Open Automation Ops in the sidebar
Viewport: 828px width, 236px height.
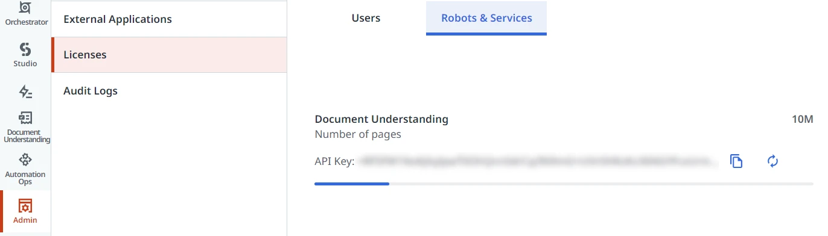click(x=25, y=169)
